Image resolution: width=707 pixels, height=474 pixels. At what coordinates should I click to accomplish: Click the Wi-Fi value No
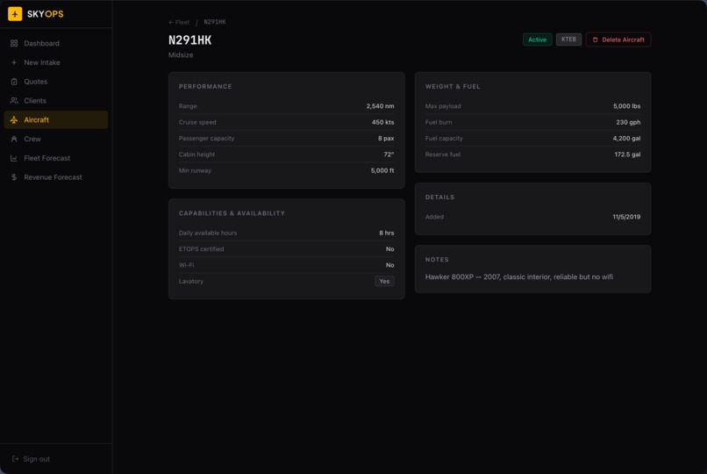click(x=390, y=265)
